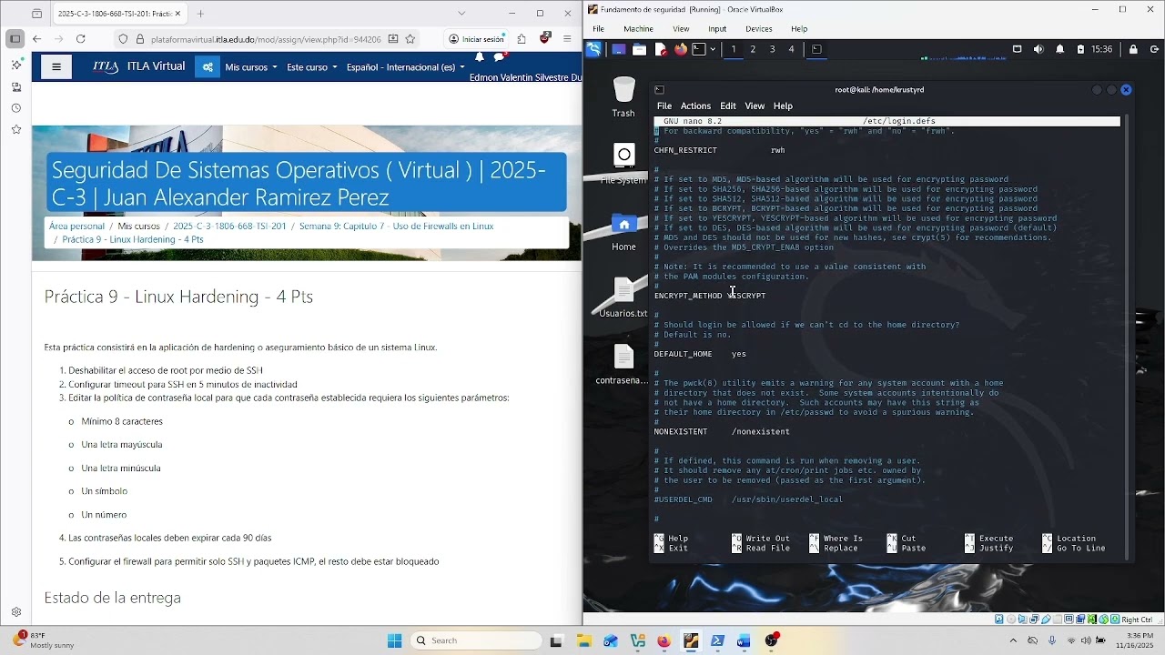
Task: Click the CHFN_RESTRICT rwh line in nano
Action: tap(719, 150)
